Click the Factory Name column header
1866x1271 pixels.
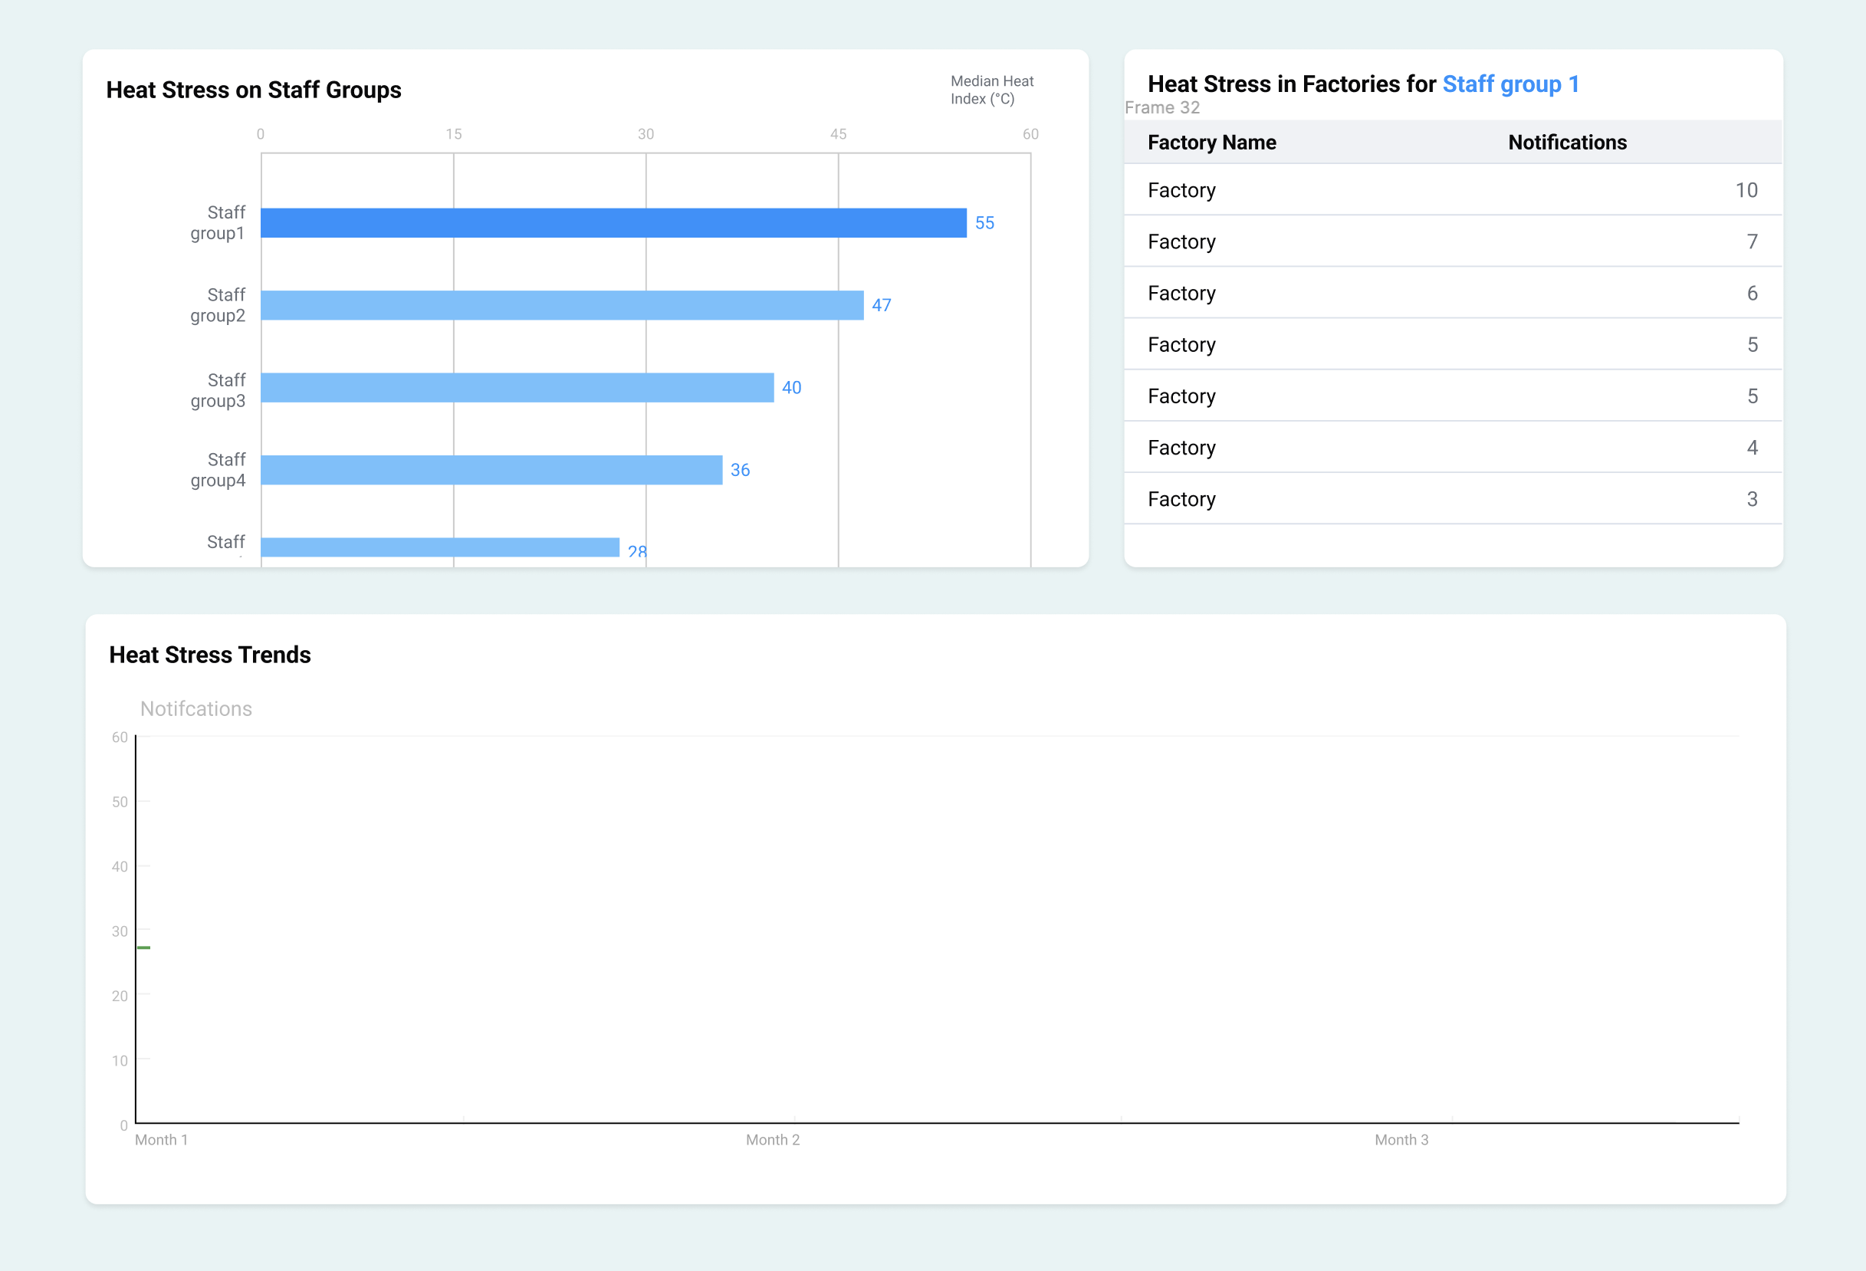(x=1211, y=142)
